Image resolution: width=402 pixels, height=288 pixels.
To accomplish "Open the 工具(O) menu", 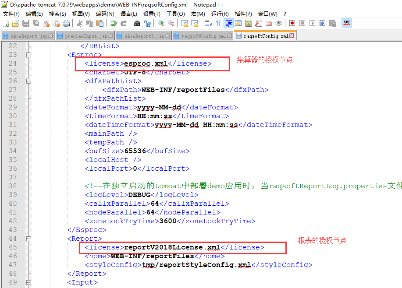I will pyautogui.click(x=175, y=14).
